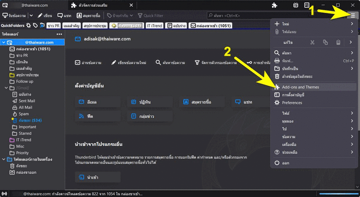Open แชท chat toolbar button
This screenshot has width=360, height=197.
pos(64,16)
